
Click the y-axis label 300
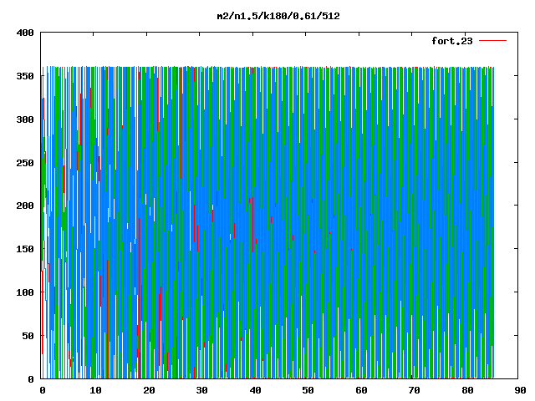25,119
